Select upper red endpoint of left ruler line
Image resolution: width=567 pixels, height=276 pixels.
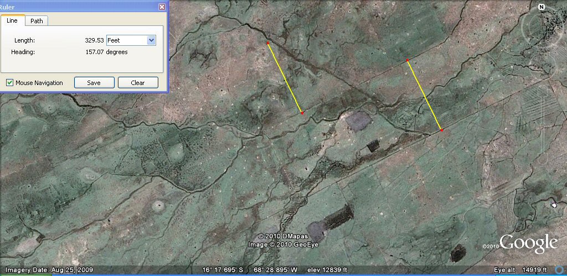pos(268,43)
